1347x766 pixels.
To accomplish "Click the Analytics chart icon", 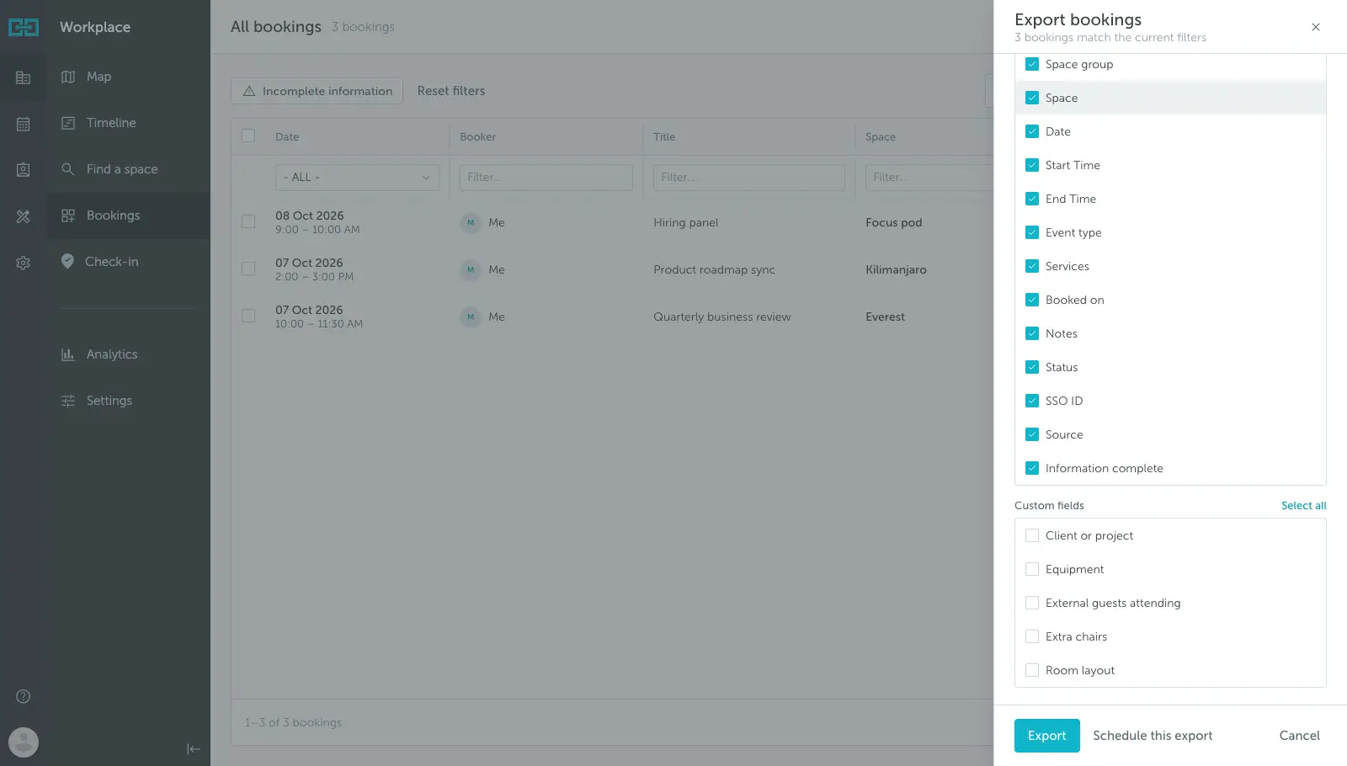I will (68, 354).
